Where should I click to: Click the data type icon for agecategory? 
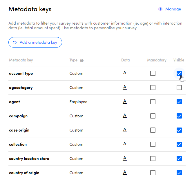[125, 87]
